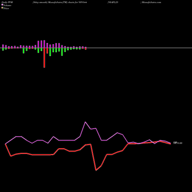Viewport: 192px width, 192px height.
Task: Click the lowest dip of the red price line
Action: point(96,170)
